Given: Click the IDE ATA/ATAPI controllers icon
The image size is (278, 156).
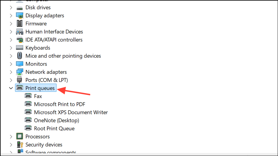Looking at the screenshot, I should (x=19, y=40).
